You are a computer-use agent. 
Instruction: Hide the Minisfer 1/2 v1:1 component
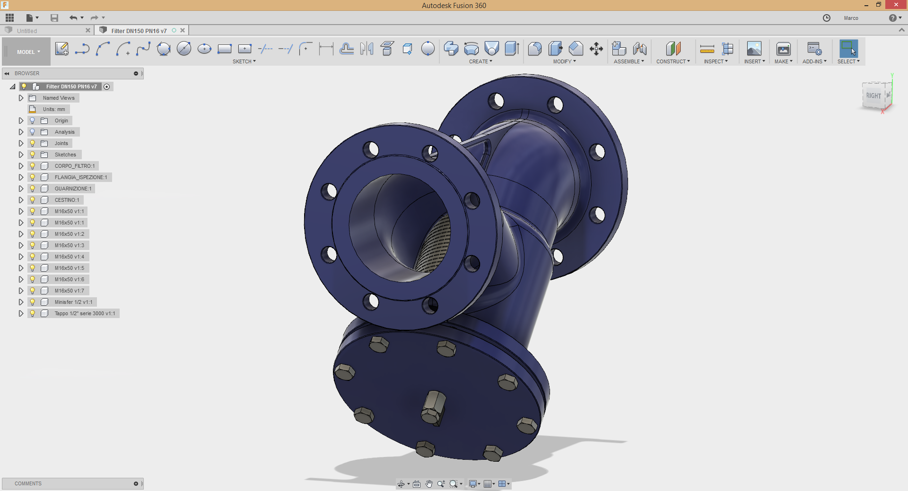[33, 302]
